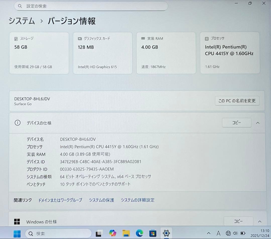Open Microsoft Store from the taskbar
The width and height of the screenshot is (271, 239).
pyautogui.click(x=153, y=233)
